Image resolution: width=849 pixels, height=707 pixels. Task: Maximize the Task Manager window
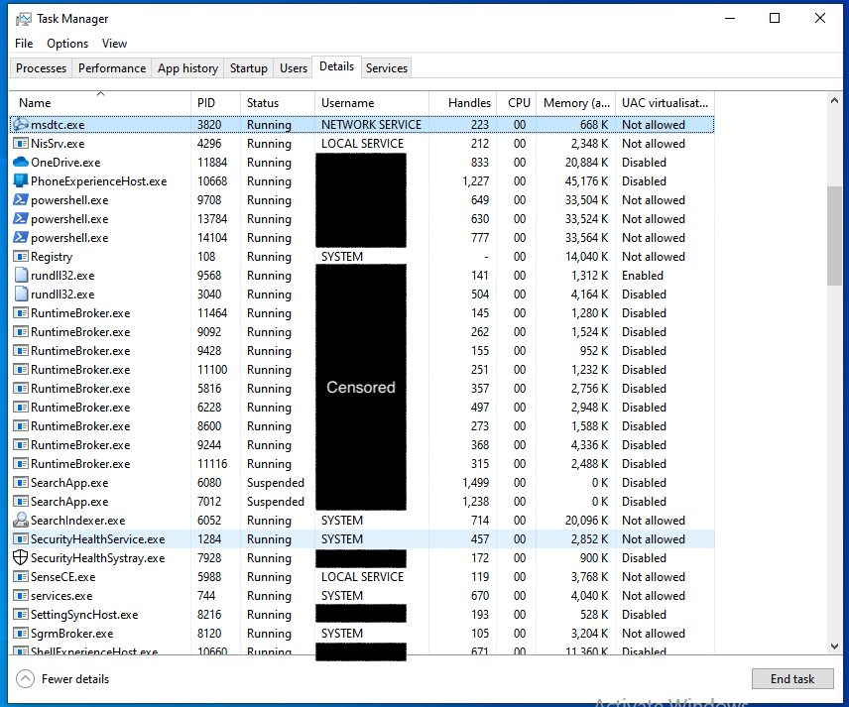(x=775, y=19)
